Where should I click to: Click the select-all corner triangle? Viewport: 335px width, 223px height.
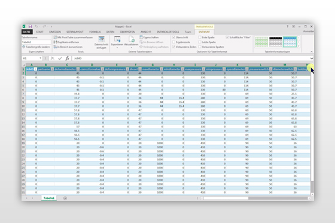point(24,65)
